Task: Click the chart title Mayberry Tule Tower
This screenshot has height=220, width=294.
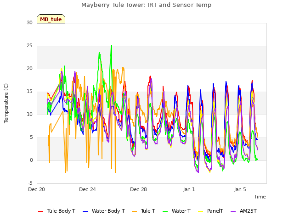Action: [x=146, y=5]
